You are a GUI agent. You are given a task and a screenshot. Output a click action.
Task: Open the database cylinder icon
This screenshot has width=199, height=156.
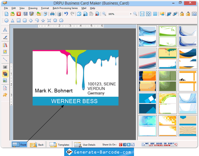coord(59,14)
